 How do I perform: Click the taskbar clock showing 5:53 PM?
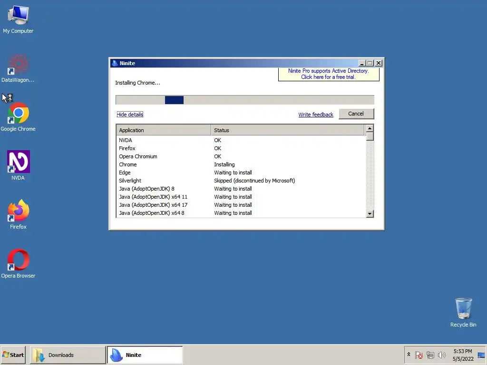pos(462,355)
